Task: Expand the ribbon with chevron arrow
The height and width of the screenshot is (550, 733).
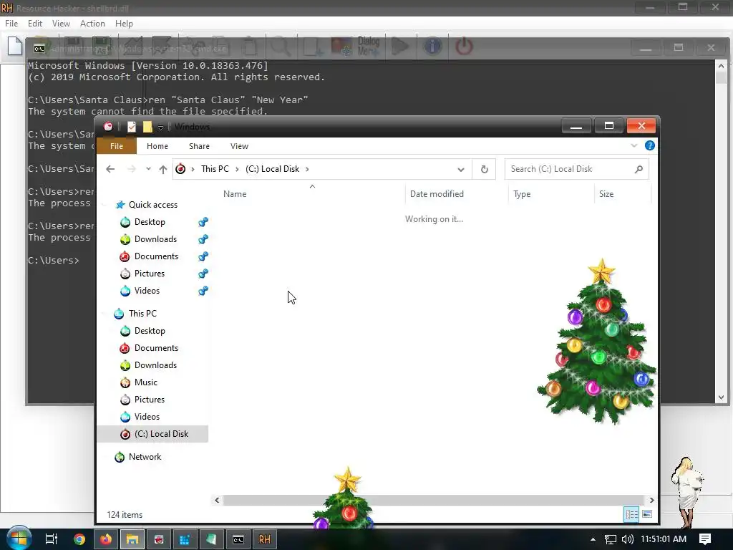Action: point(634,145)
